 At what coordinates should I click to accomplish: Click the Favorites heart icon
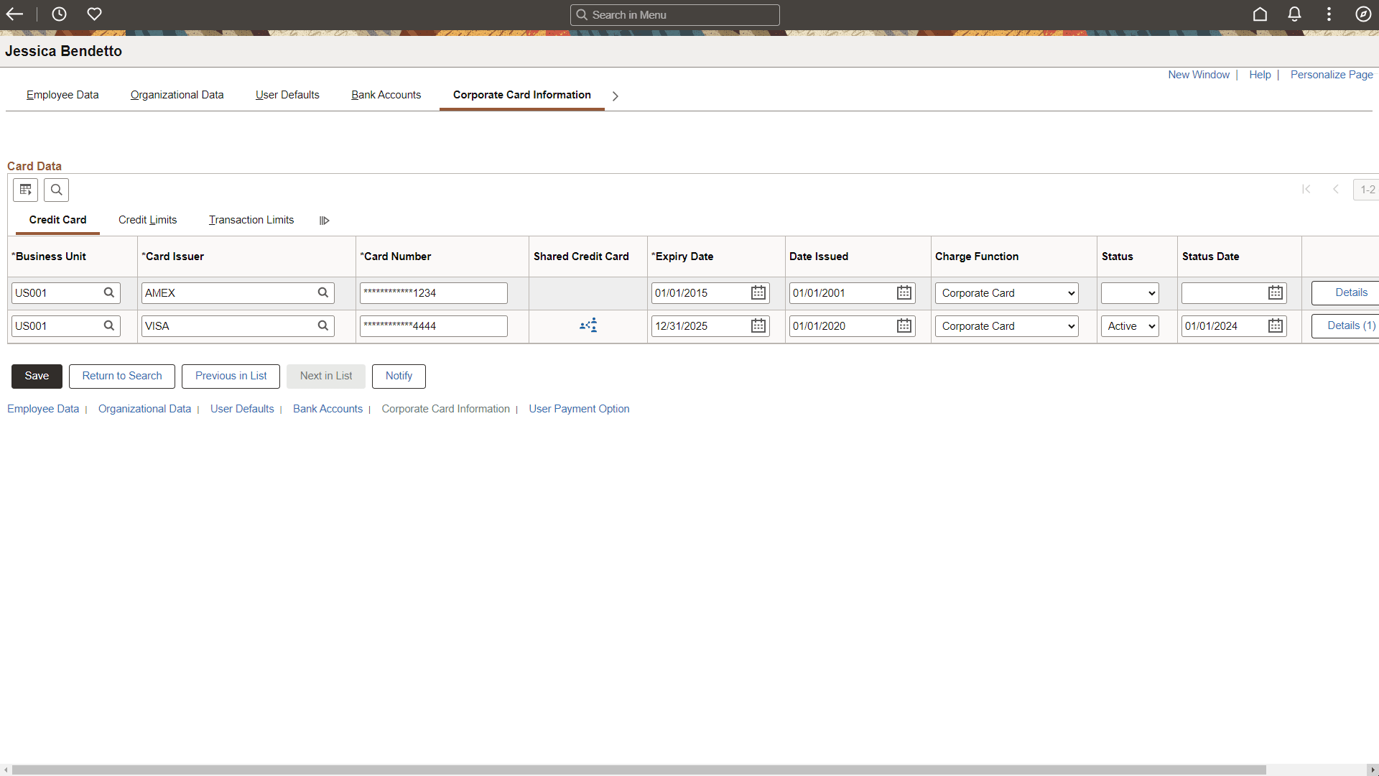click(x=94, y=14)
